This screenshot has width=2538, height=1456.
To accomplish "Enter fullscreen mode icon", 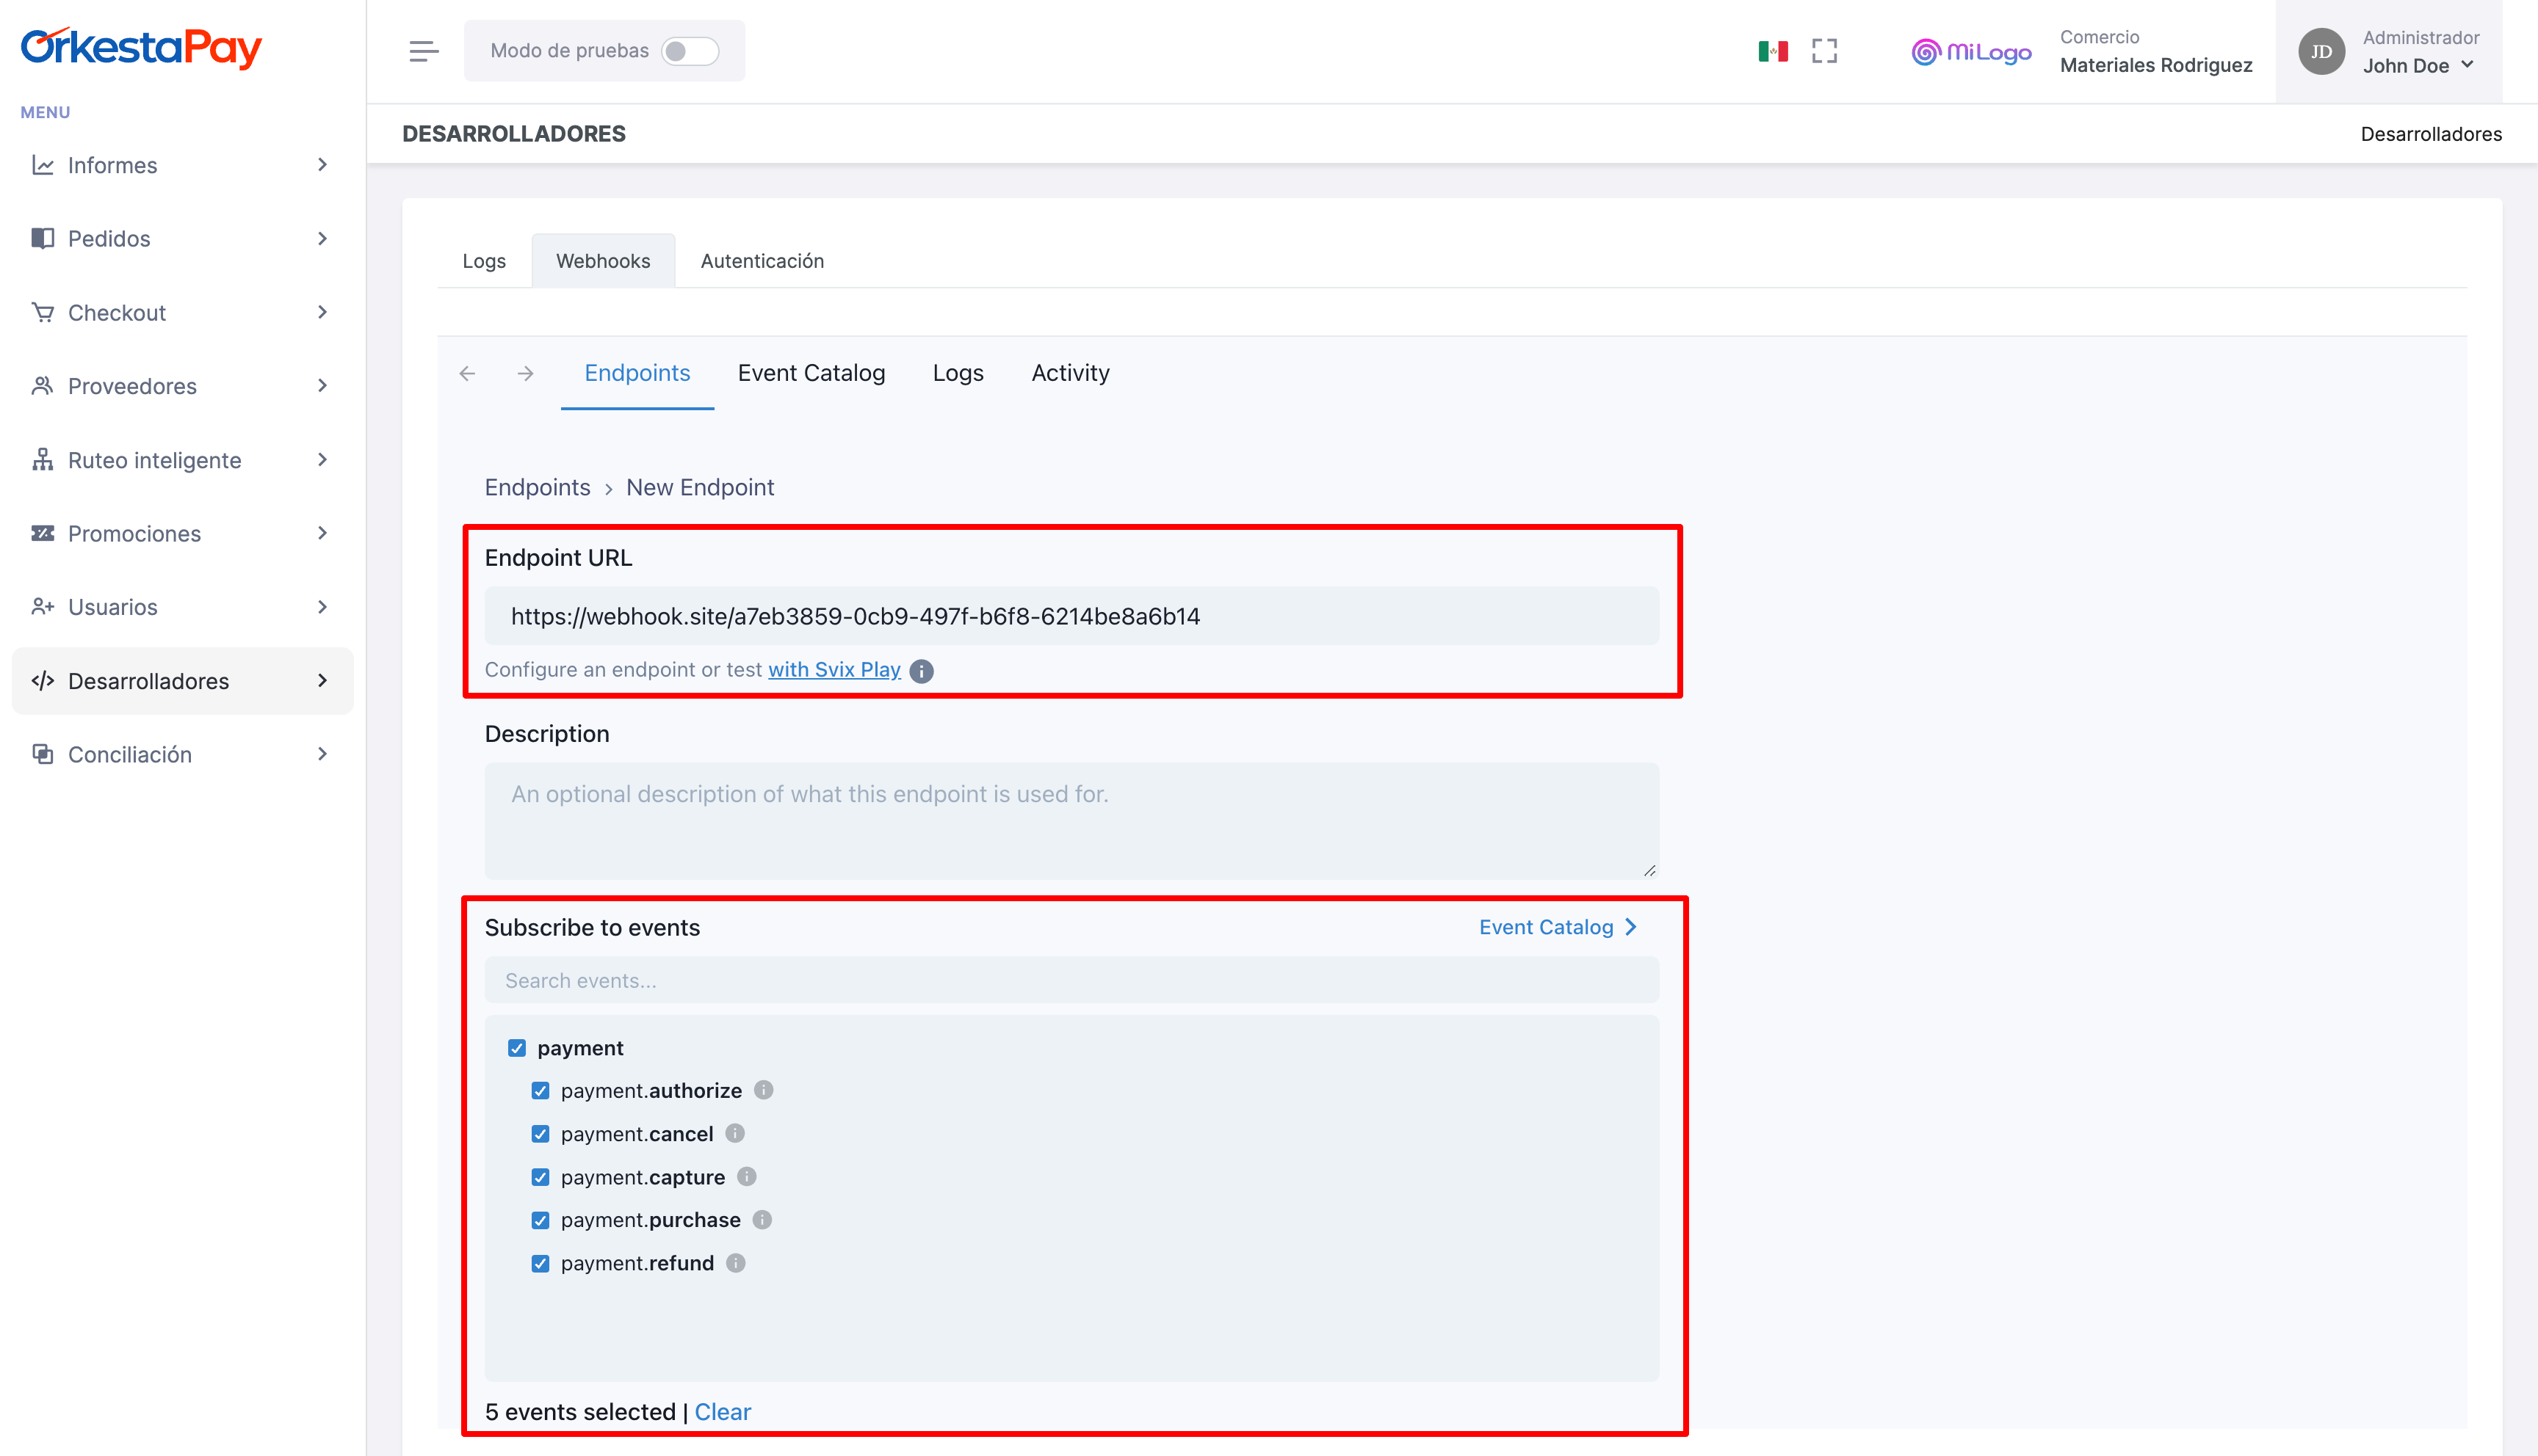I will point(1825,51).
